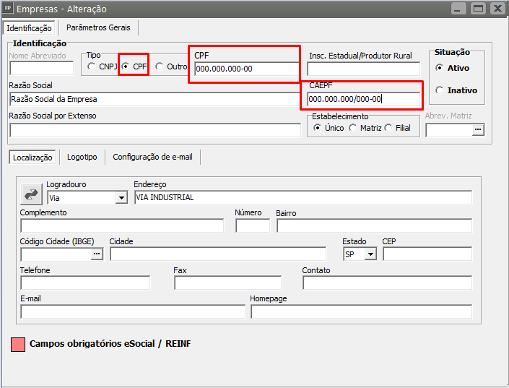The height and width of the screenshot is (388, 509).
Task: Click the Endereço field with VIA INDUSTRIAL
Action: (x=303, y=197)
